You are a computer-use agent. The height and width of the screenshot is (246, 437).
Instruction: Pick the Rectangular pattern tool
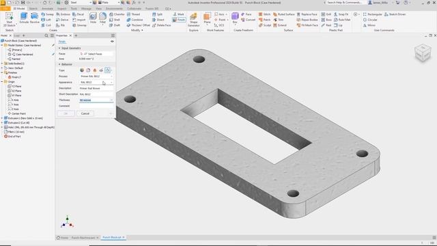(373, 14)
